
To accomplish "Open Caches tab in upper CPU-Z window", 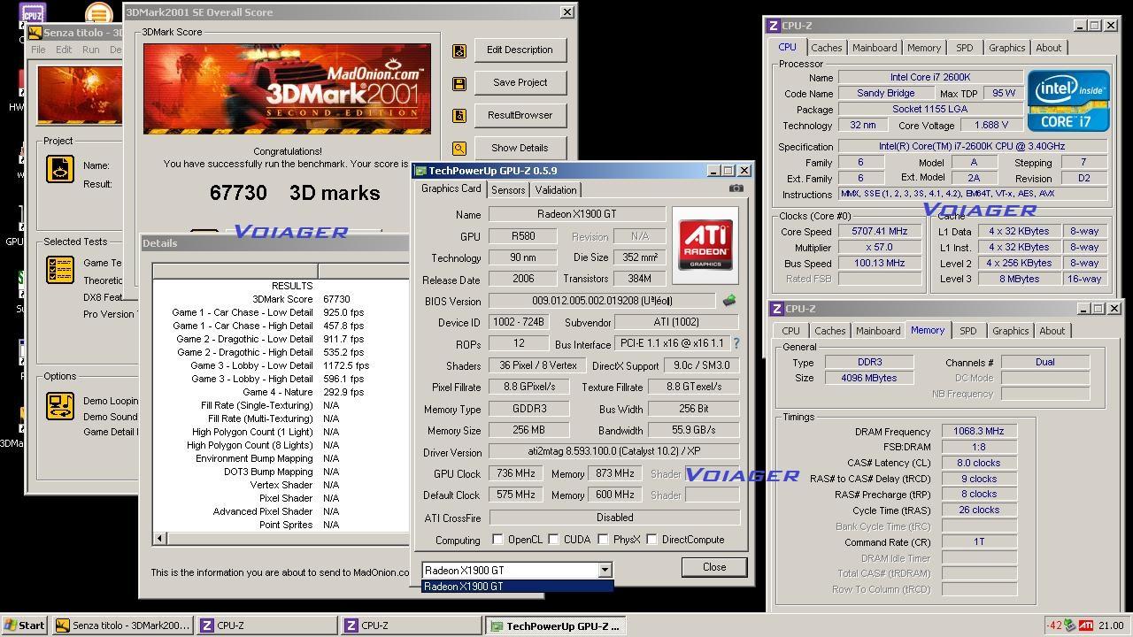I will pos(827,48).
